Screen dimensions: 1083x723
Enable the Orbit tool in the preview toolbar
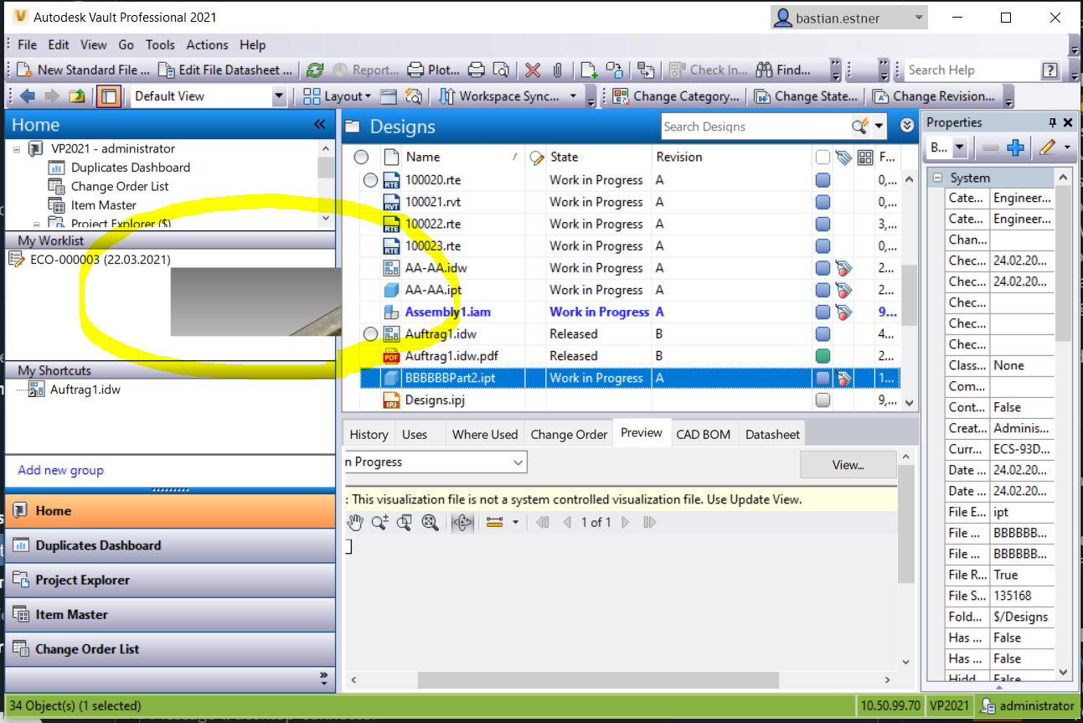463,522
